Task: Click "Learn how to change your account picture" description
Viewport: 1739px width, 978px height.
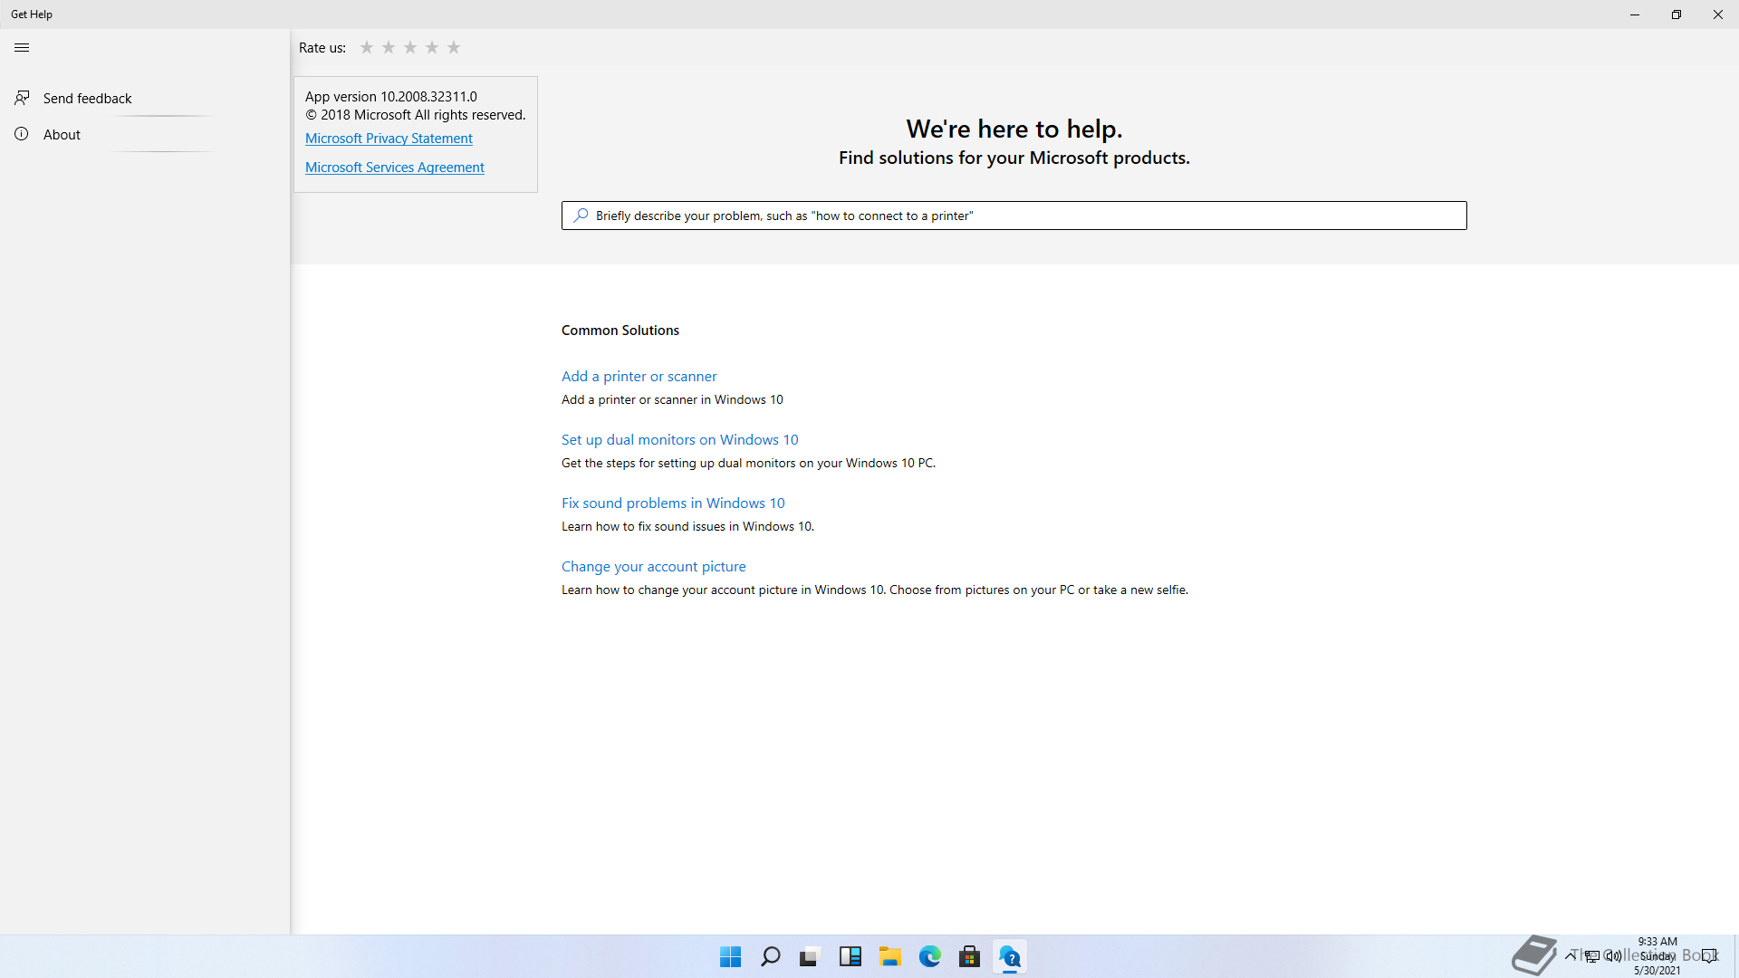Action: [x=874, y=590]
